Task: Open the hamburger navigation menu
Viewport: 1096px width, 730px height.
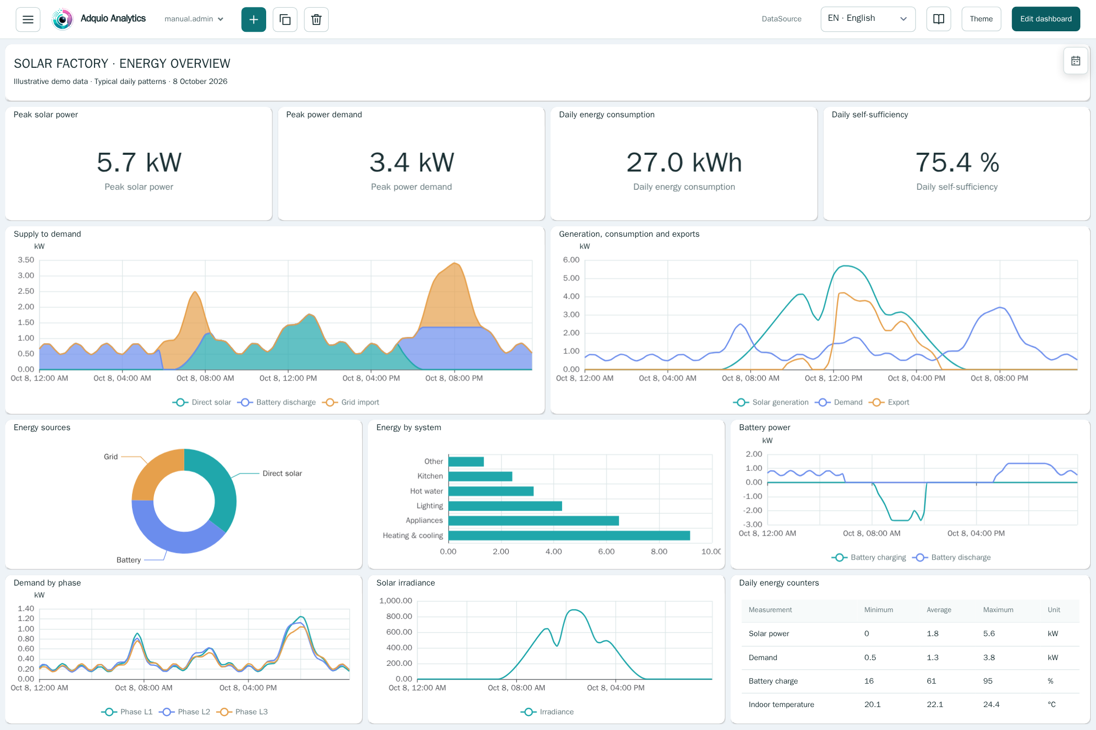Action: click(28, 19)
